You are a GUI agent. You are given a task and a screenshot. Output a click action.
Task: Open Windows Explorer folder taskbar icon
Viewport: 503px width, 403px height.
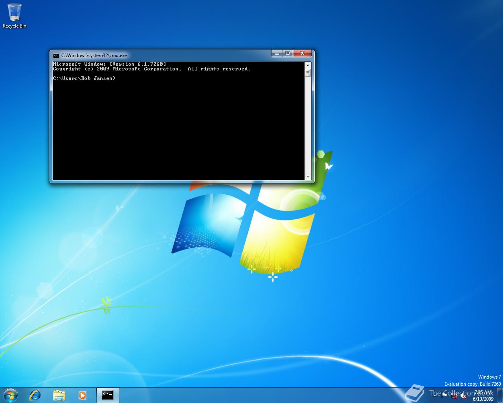[59, 395]
